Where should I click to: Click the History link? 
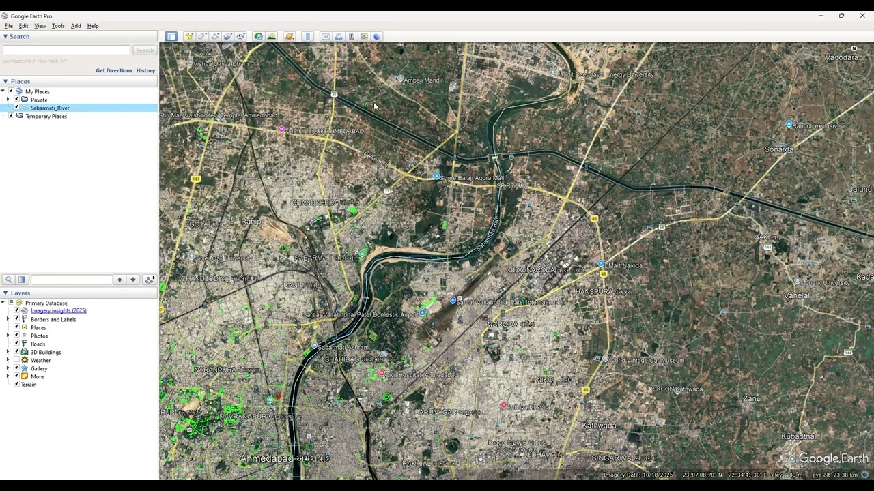click(145, 70)
